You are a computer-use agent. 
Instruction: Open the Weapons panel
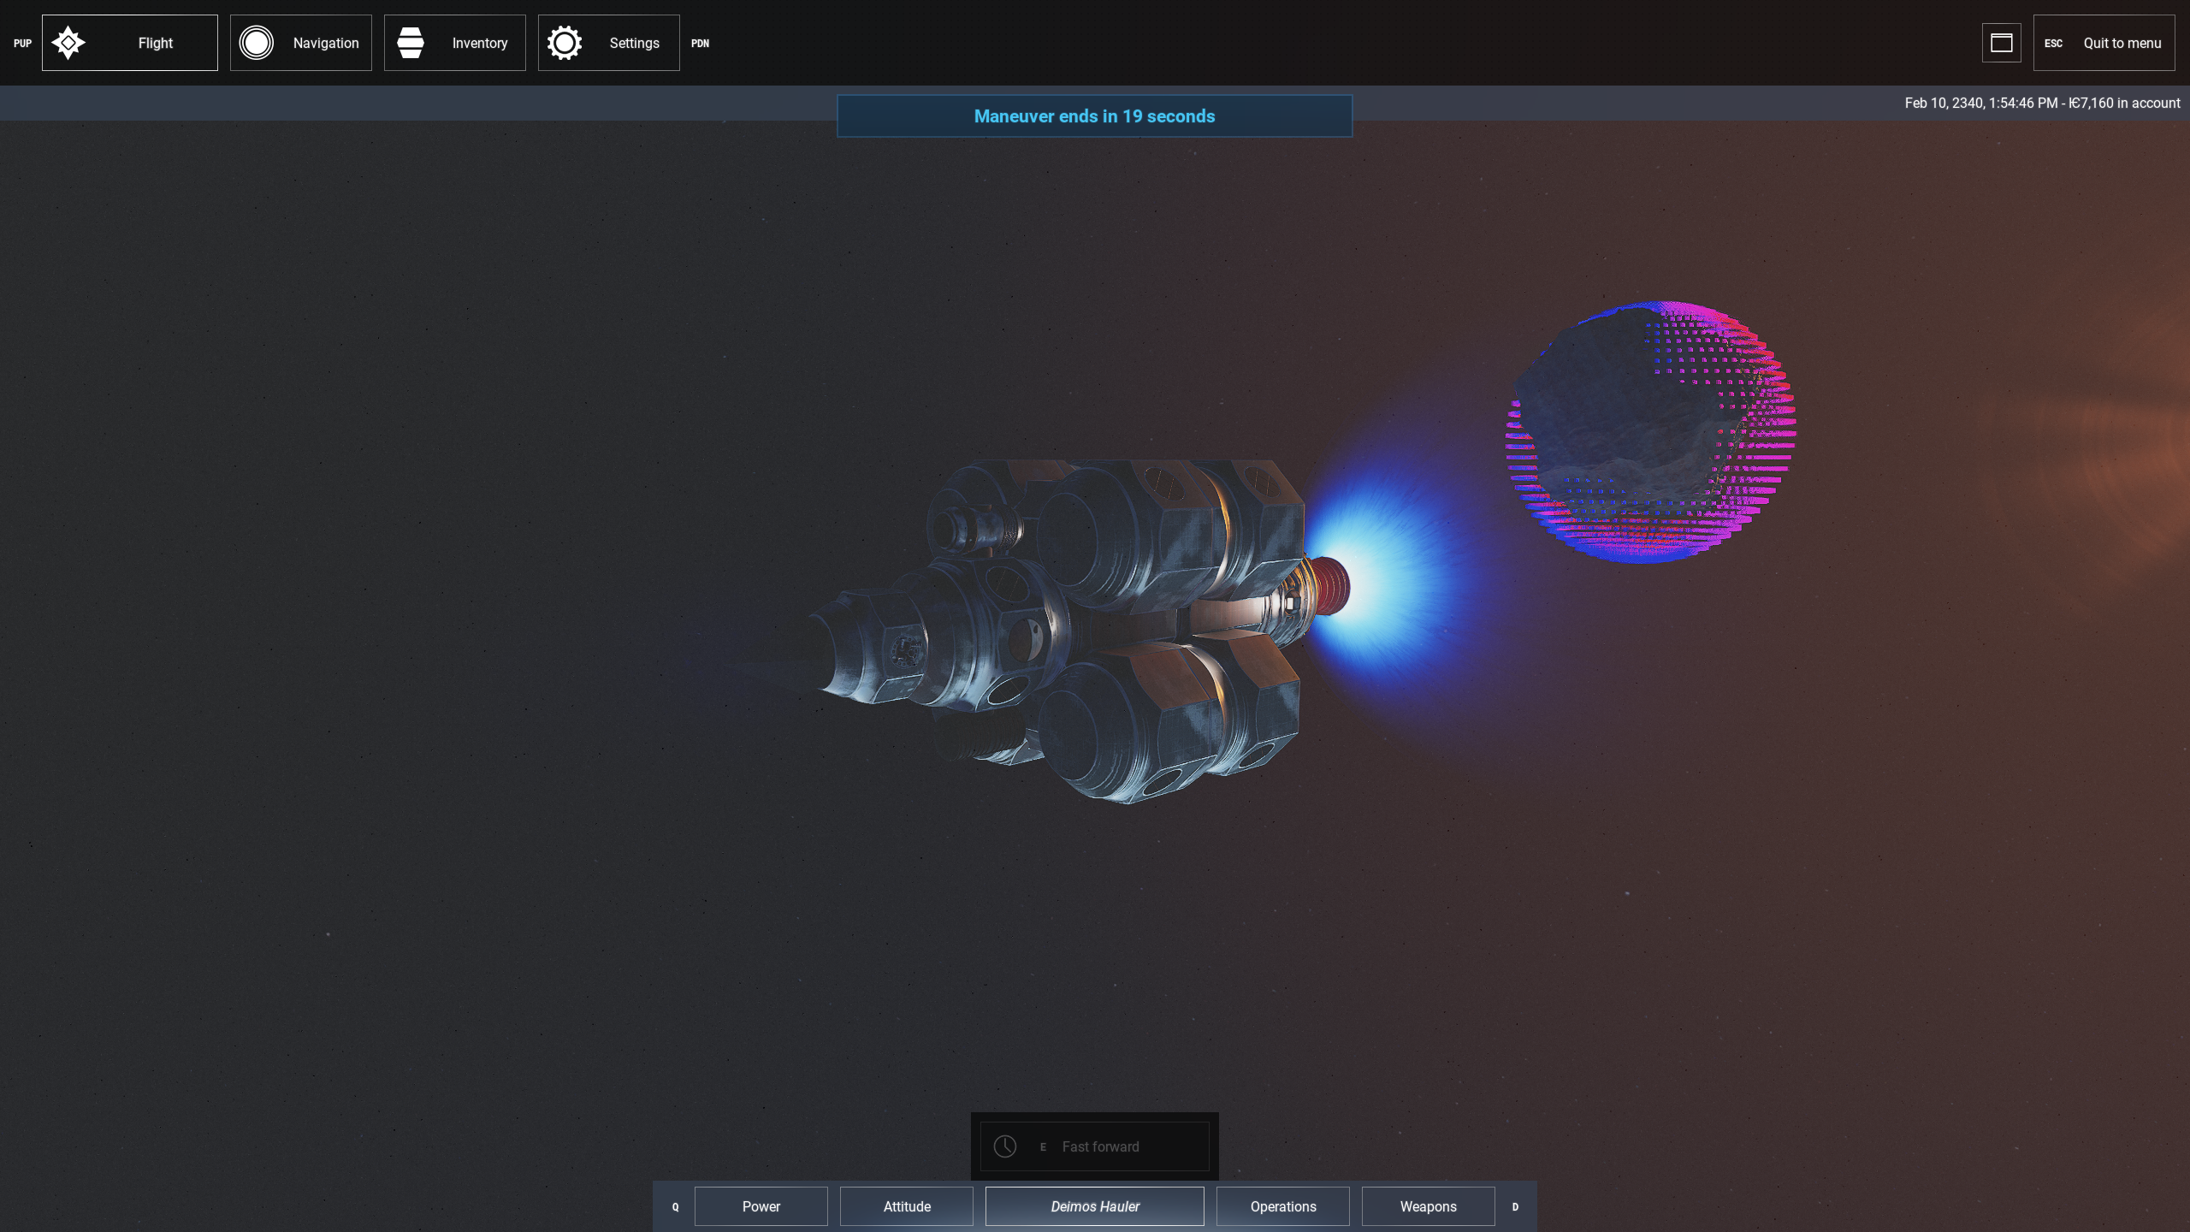(1428, 1206)
